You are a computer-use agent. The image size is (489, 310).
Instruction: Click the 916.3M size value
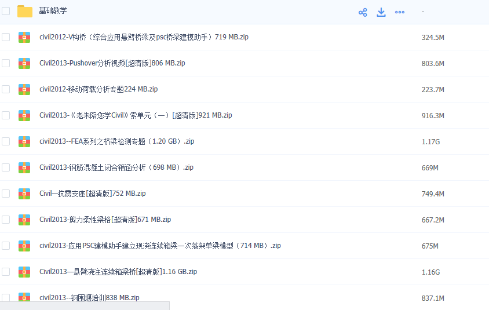pos(433,116)
